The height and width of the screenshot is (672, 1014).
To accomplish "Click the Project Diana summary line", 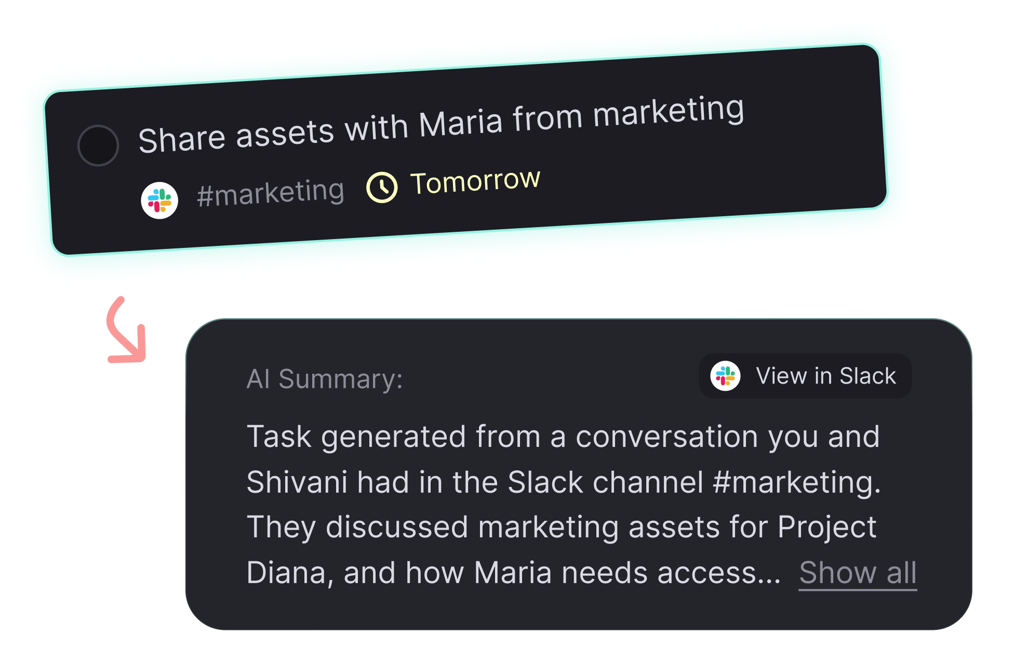I will (x=562, y=527).
